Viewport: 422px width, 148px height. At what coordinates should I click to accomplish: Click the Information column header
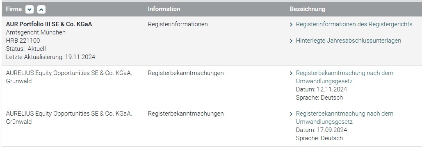click(164, 9)
